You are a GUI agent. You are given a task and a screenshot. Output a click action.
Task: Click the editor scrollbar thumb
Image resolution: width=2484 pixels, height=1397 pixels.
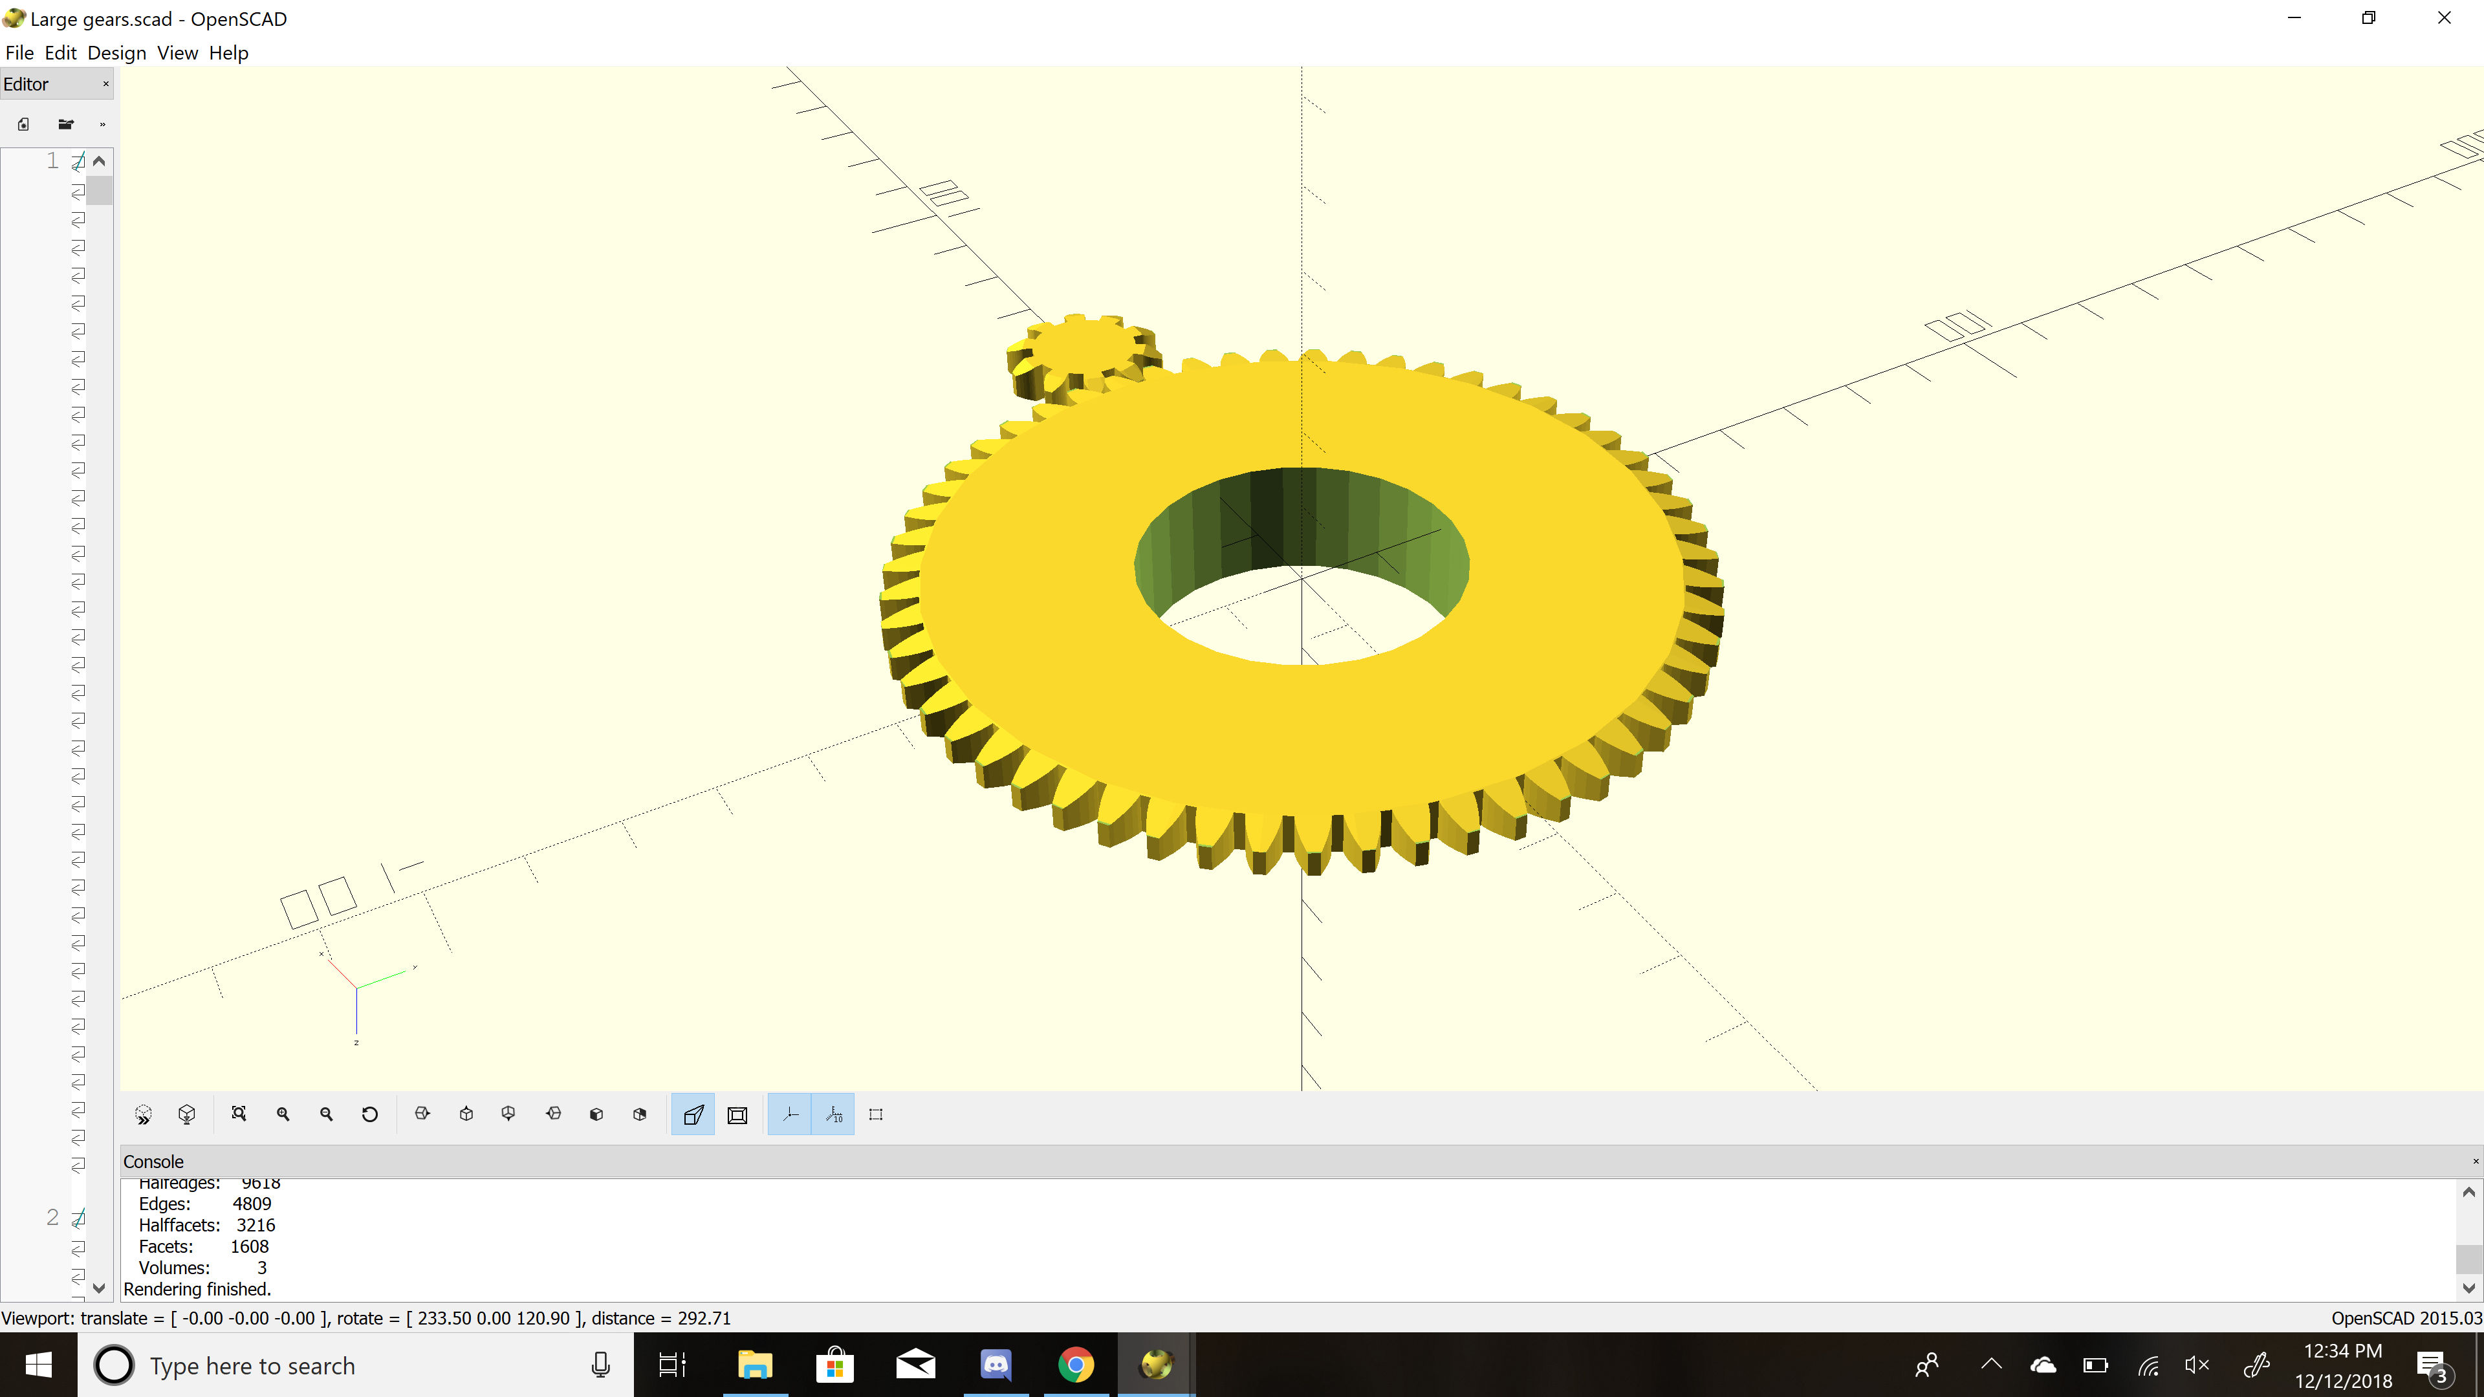tap(100, 190)
